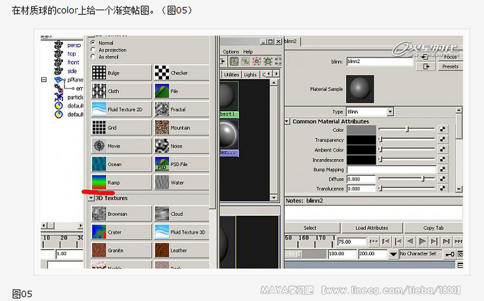Open the Presets button

tap(450, 67)
